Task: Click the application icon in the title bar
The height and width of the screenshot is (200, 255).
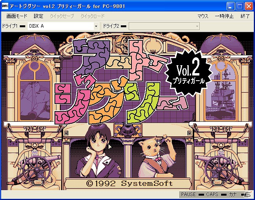Action: point(5,6)
